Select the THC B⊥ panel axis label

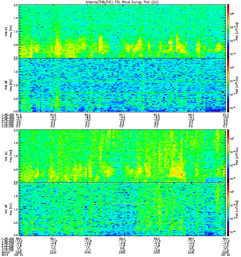6,156
